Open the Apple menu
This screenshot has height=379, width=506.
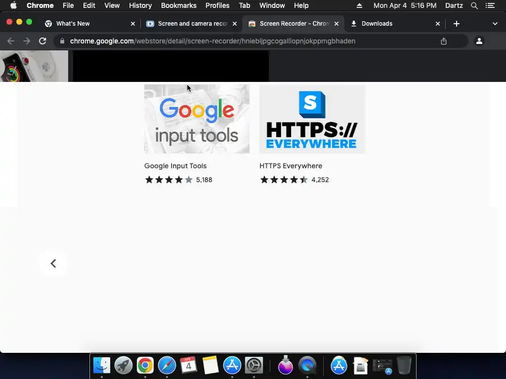click(x=13, y=5)
